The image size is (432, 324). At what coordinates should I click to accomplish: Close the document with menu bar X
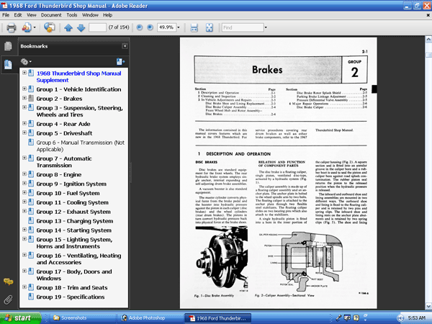point(428,15)
